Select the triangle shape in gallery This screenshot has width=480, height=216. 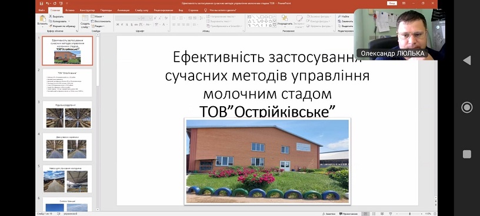pyautogui.click(x=249, y=21)
